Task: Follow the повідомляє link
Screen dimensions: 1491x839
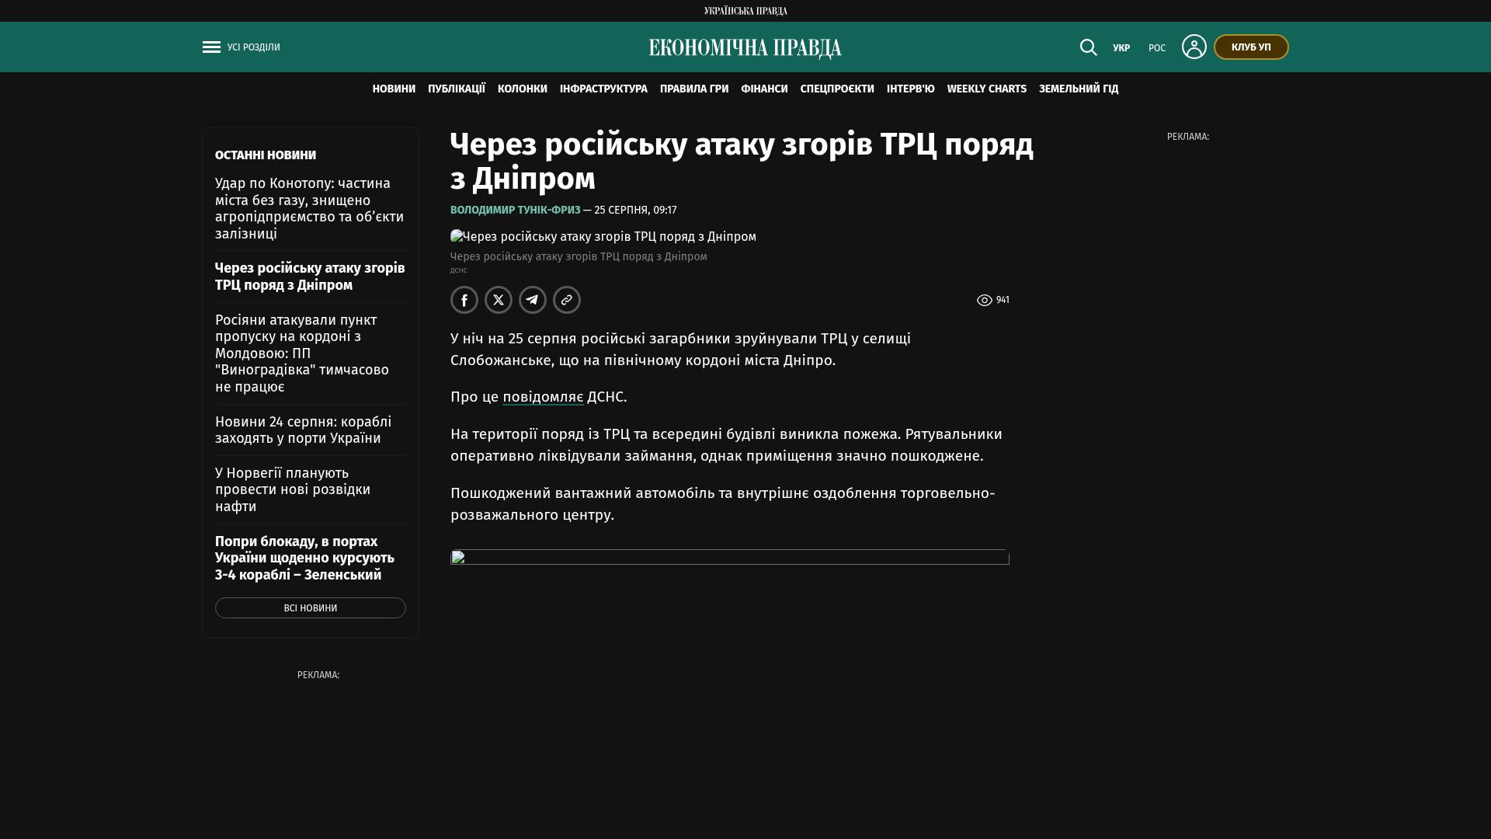Action: (543, 397)
